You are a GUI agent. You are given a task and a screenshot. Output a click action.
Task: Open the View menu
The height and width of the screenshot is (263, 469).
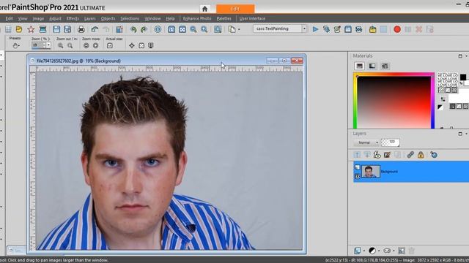point(23,18)
